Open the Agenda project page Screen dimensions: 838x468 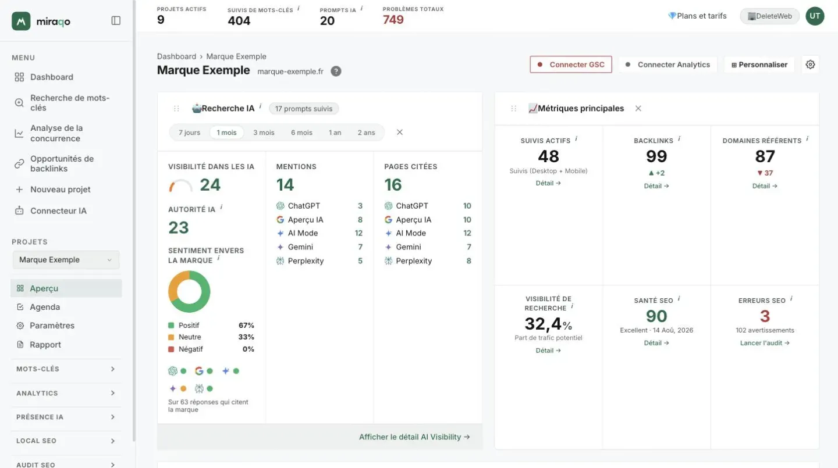point(66,307)
